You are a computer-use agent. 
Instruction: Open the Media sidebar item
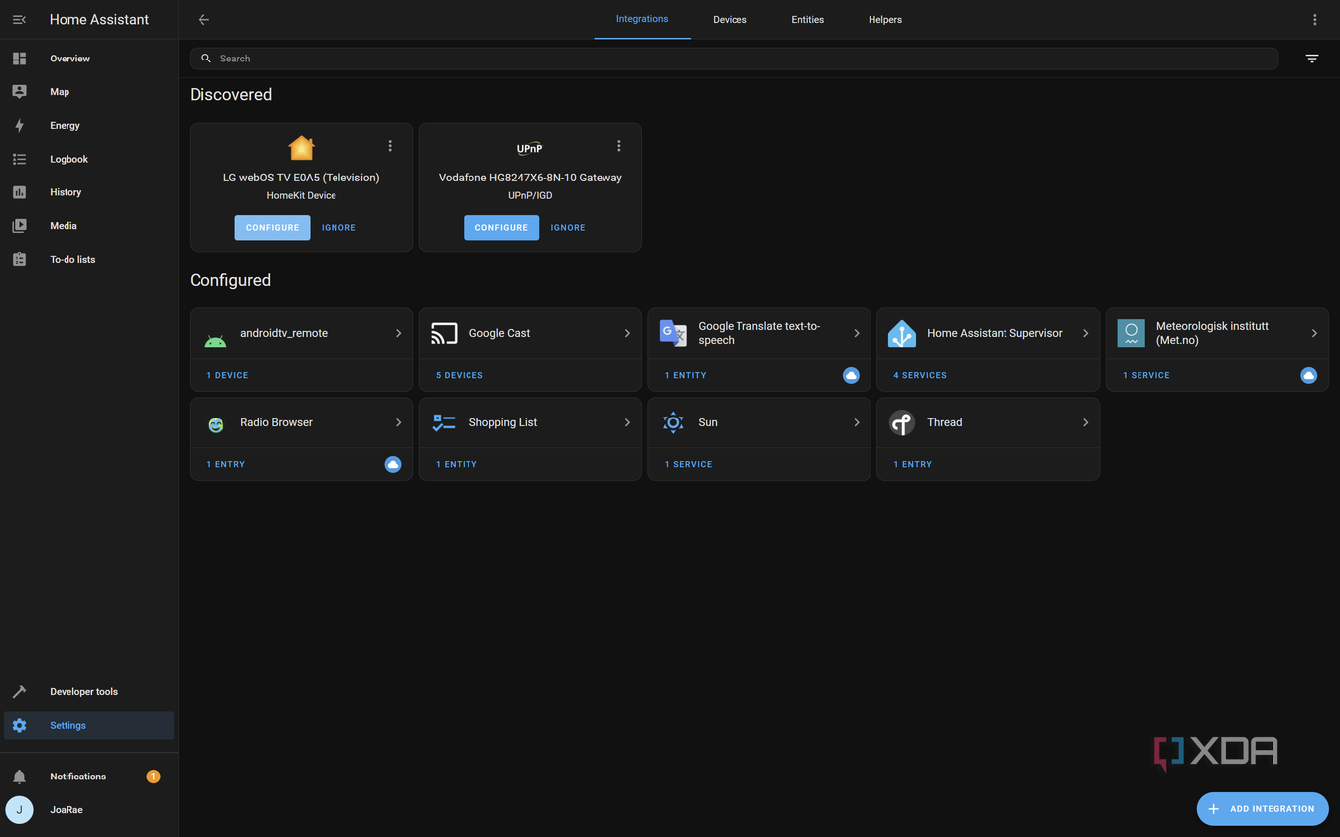[89, 226]
